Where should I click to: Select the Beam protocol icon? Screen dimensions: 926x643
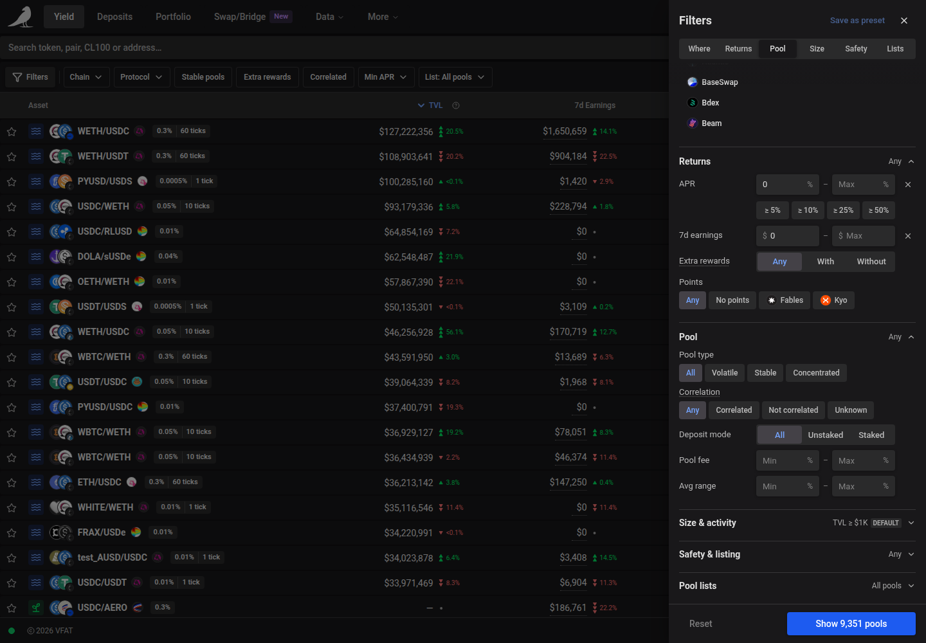tap(693, 123)
